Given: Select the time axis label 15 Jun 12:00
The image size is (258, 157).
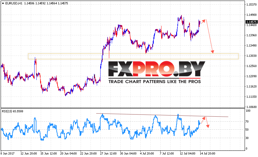Looking at the screenshot, I should pos(49,154).
